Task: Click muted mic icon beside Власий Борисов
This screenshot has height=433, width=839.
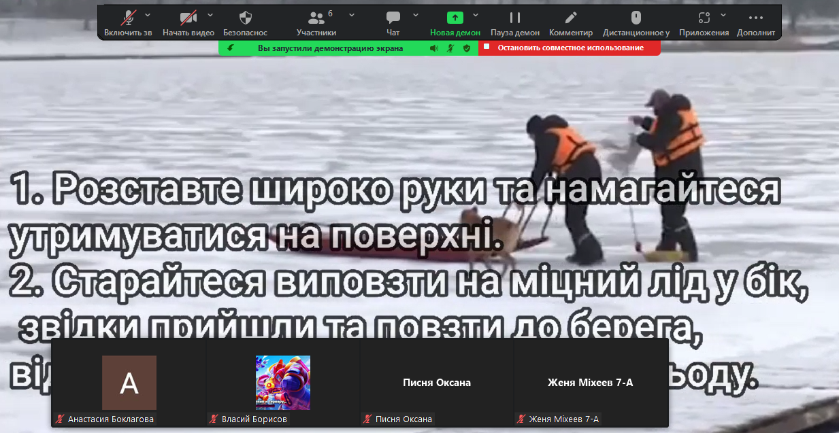Action: click(214, 419)
